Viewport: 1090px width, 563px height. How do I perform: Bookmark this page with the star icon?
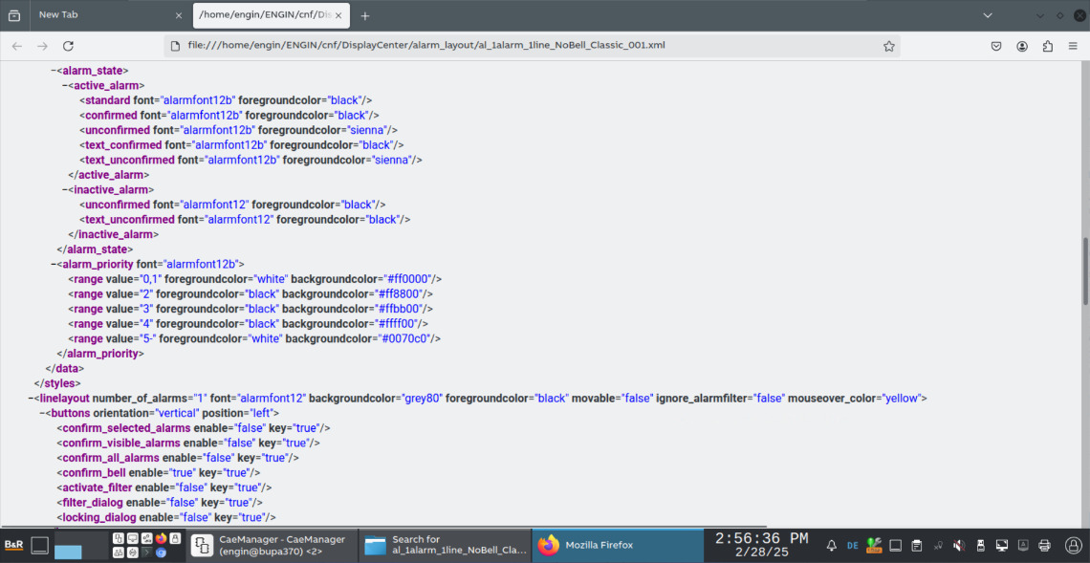pos(889,46)
